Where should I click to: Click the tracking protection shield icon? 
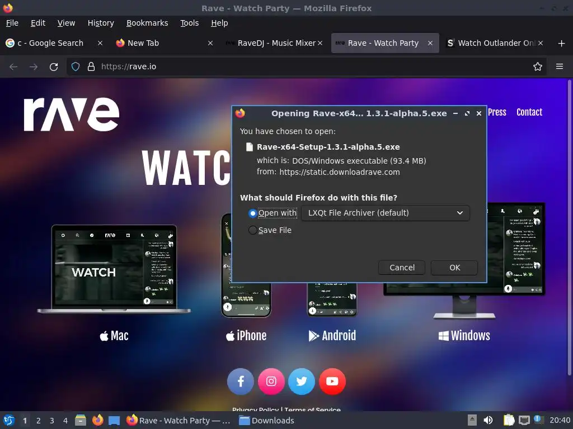tap(76, 66)
